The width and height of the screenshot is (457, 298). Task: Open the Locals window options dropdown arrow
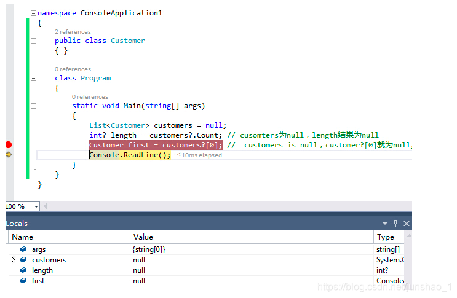(x=384, y=224)
